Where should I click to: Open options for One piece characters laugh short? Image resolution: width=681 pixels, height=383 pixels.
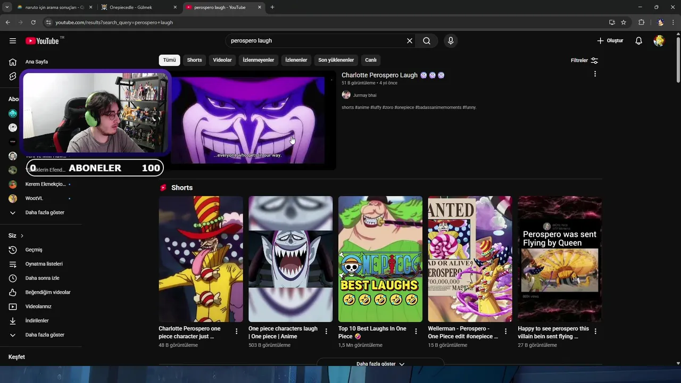(x=326, y=331)
